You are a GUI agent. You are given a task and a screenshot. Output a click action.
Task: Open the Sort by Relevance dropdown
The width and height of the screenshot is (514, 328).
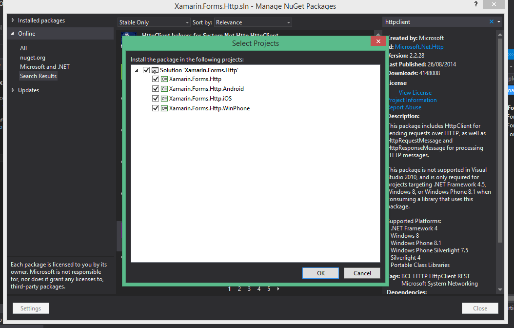(253, 22)
